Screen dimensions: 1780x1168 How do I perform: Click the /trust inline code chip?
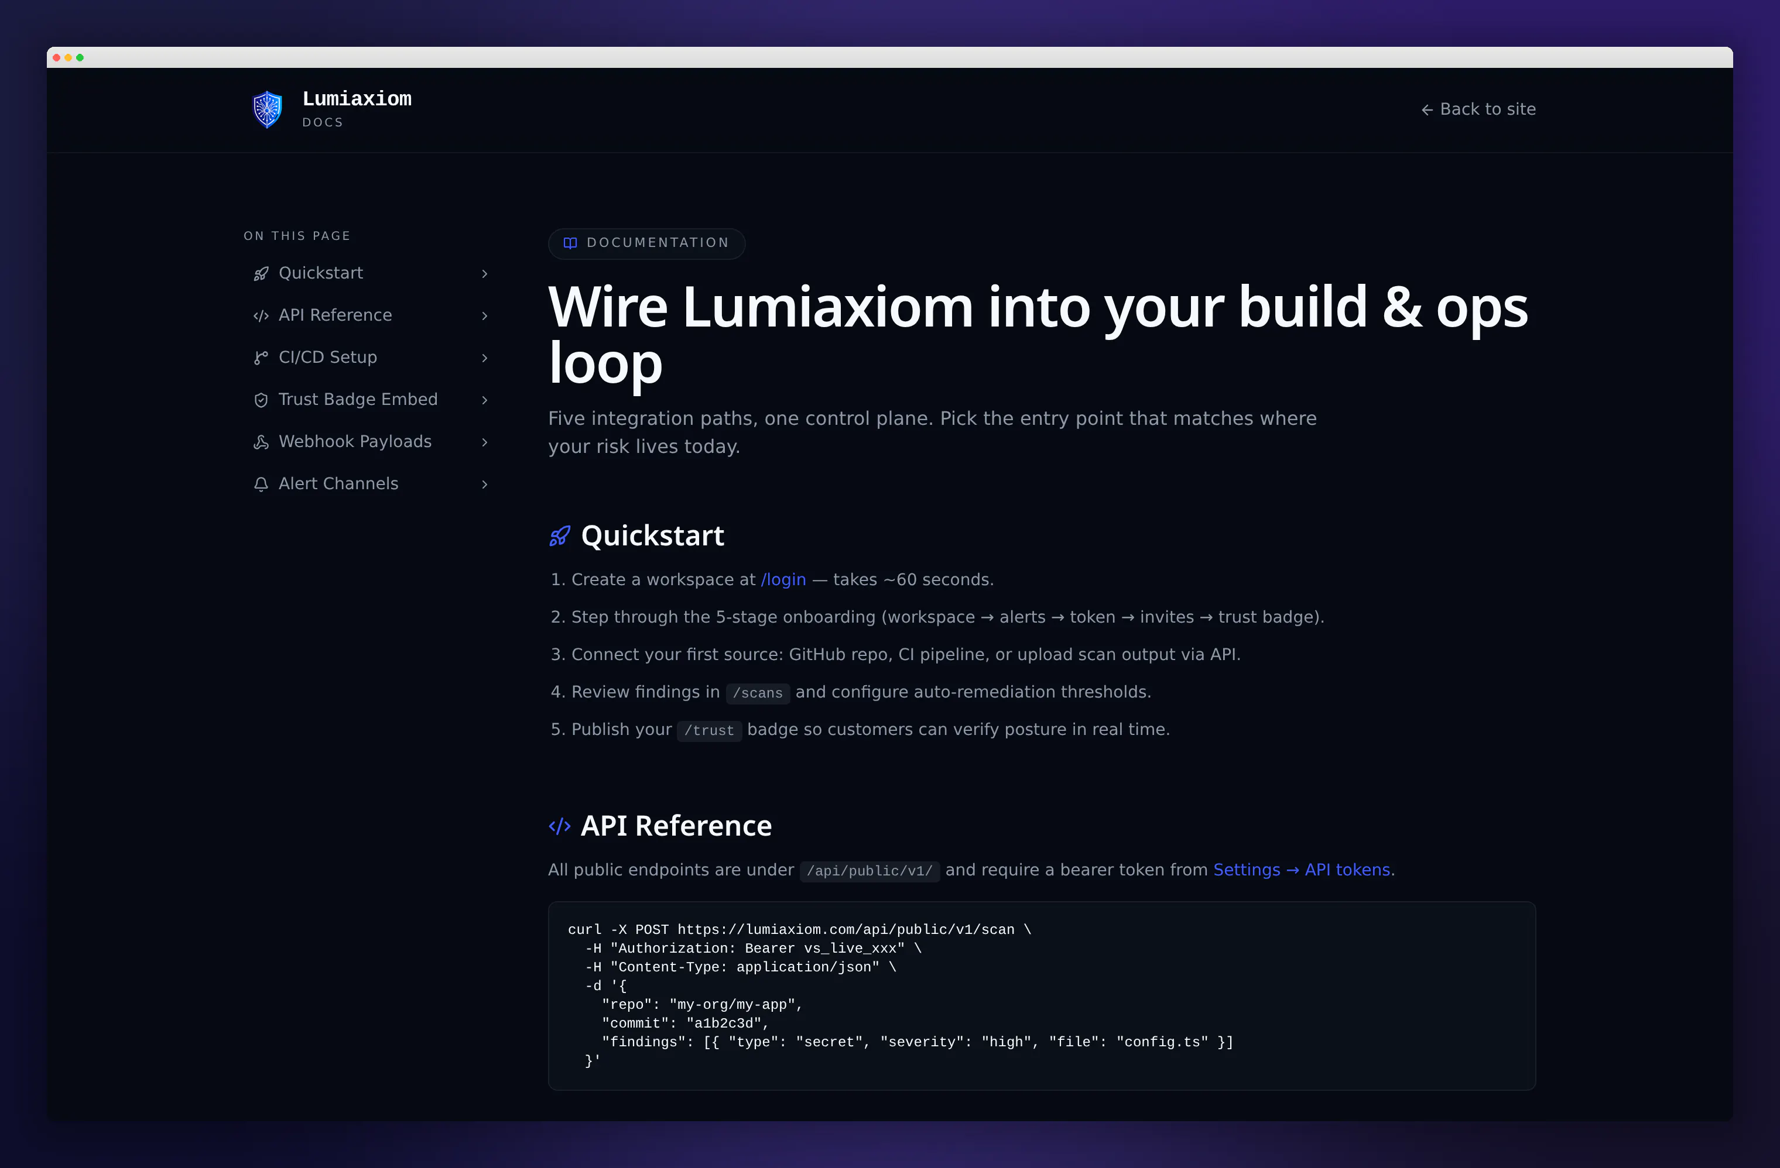(x=709, y=731)
